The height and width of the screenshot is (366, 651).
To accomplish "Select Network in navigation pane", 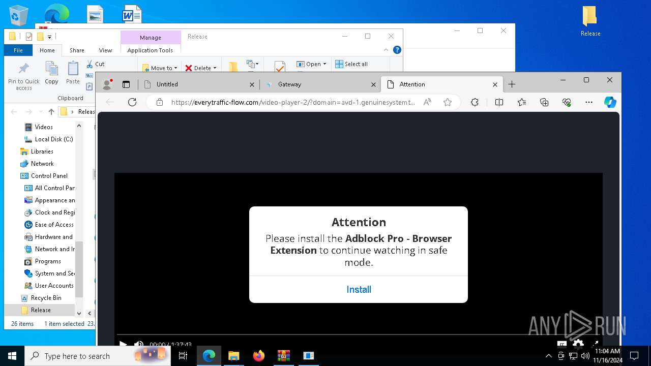I will [37, 164].
